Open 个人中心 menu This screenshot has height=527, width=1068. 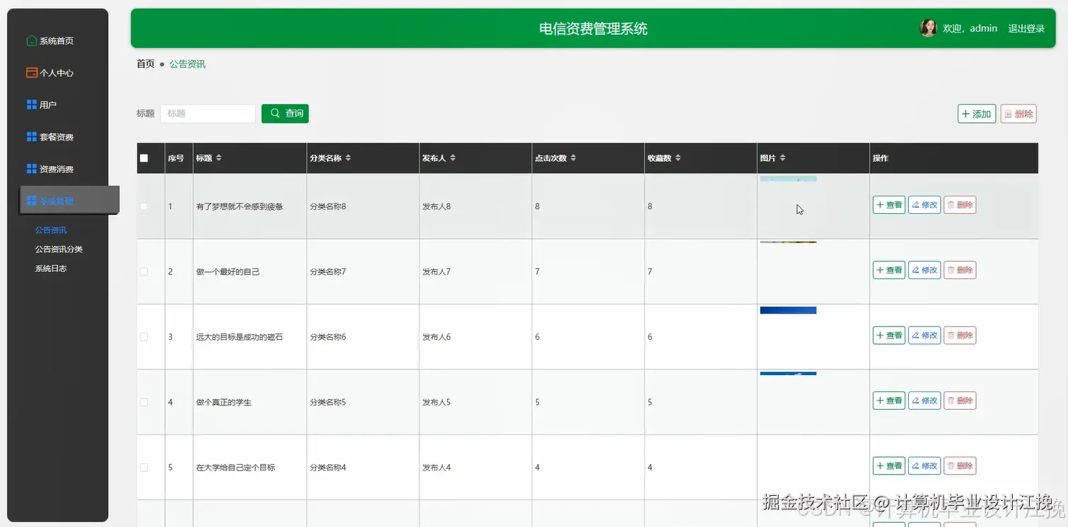click(58, 73)
